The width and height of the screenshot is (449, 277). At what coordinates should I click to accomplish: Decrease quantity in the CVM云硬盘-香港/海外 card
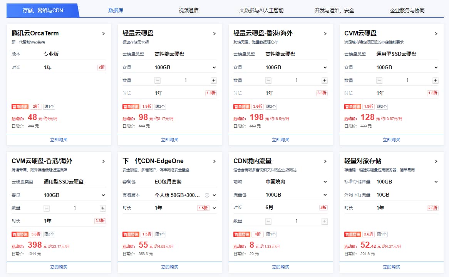coord(47,208)
